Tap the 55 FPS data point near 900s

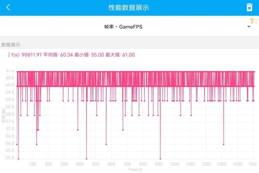pyautogui.click(x=160, y=159)
